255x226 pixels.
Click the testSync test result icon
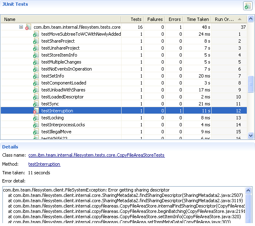pos(36,104)
